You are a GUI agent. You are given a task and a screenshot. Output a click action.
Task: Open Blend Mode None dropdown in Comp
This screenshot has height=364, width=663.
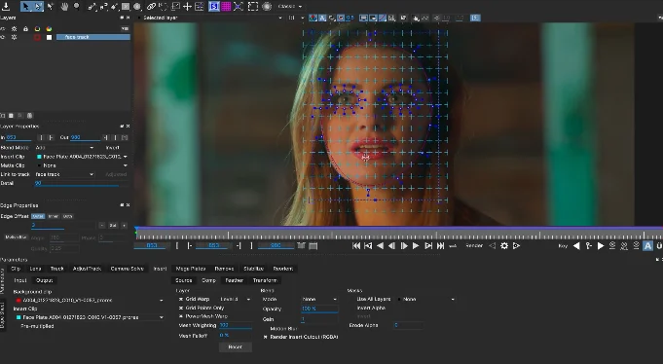tap(319, 299)
